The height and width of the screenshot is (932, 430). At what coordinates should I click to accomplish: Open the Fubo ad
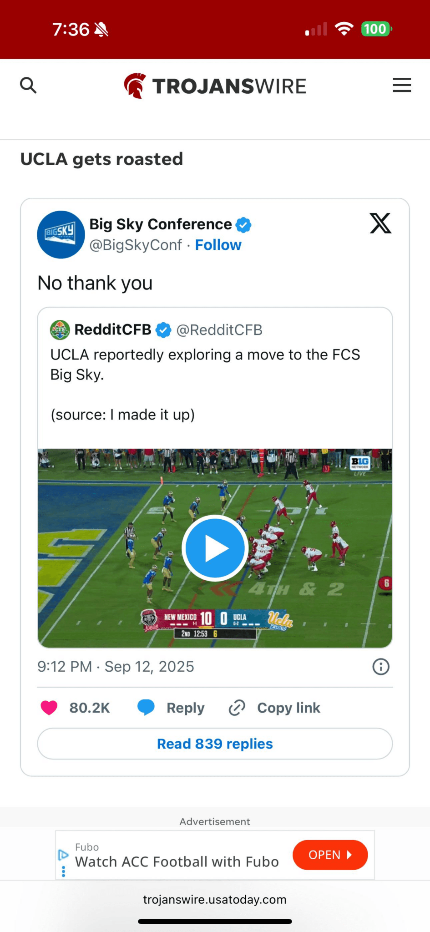click(x=330, y=855)
